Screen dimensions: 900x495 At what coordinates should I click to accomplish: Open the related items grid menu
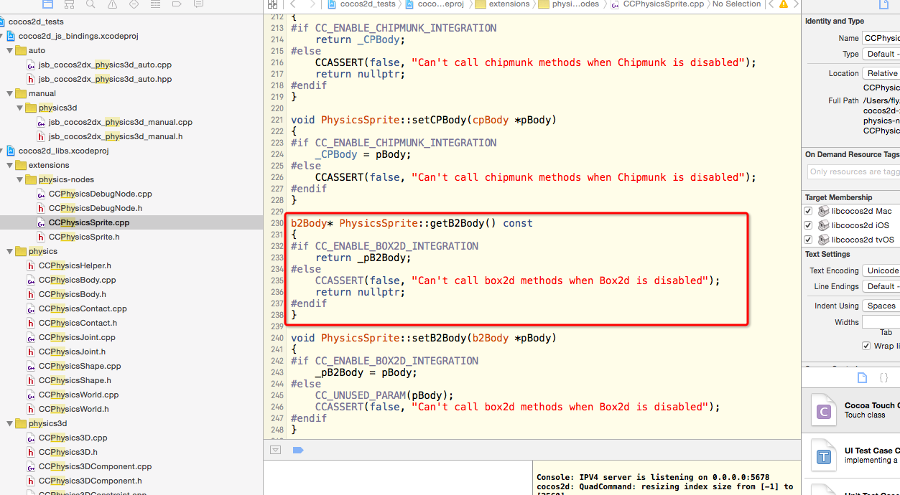pyautogui.click(x=273, y=4)
